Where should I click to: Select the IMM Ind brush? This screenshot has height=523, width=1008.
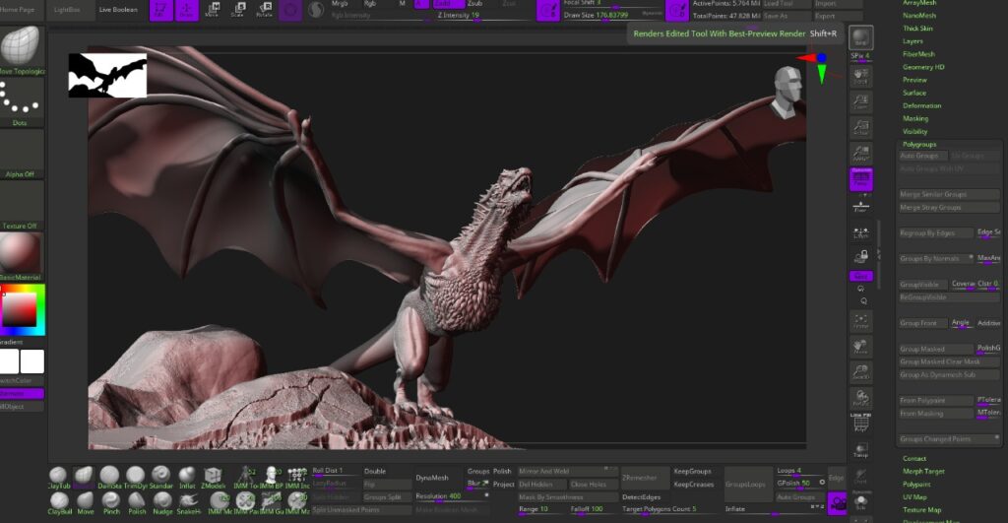pos(297,479)
